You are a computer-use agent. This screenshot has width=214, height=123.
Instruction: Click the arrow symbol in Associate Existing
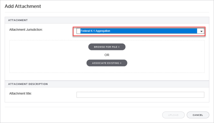[x=121, y=63]
